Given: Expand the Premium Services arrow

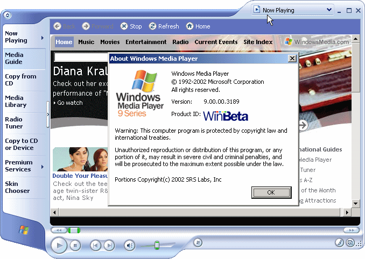Looking at the screenshot, I should 43,167.
